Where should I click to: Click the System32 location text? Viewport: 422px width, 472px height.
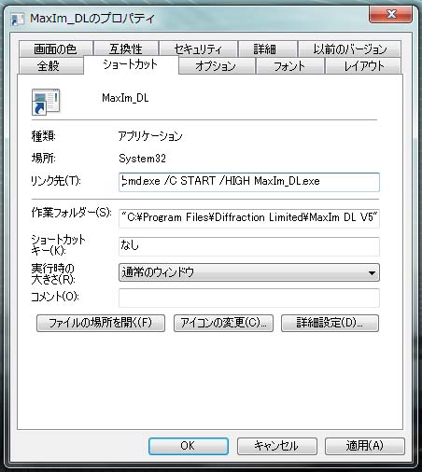(142, 159)
